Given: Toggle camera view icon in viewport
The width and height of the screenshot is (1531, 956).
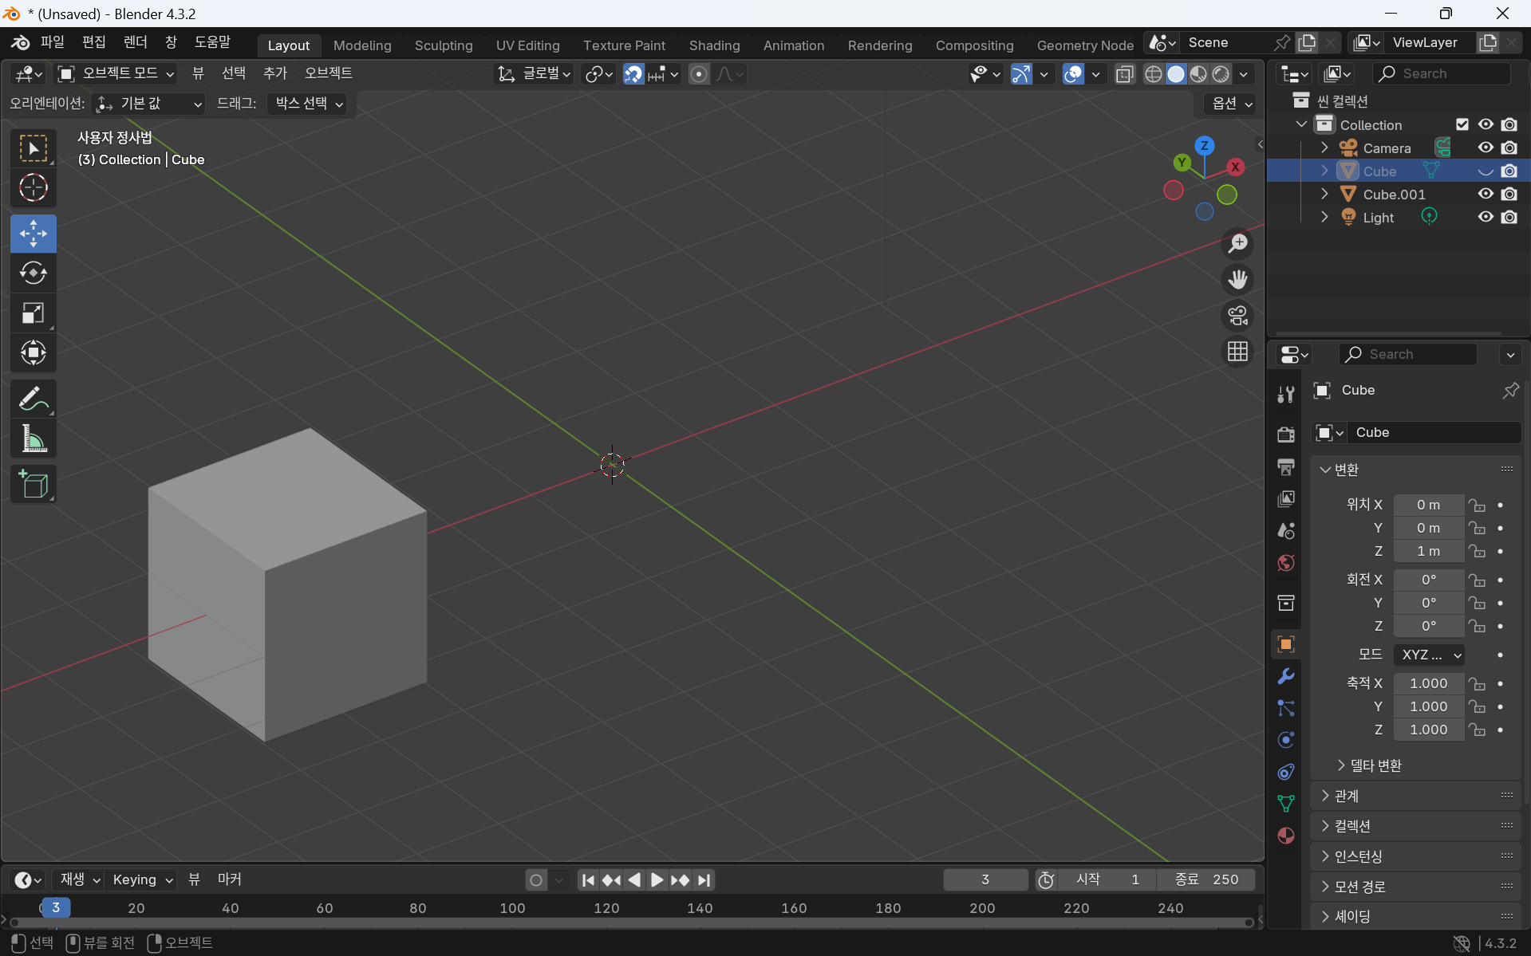Looking at the screenshot, I should 1237,316.
